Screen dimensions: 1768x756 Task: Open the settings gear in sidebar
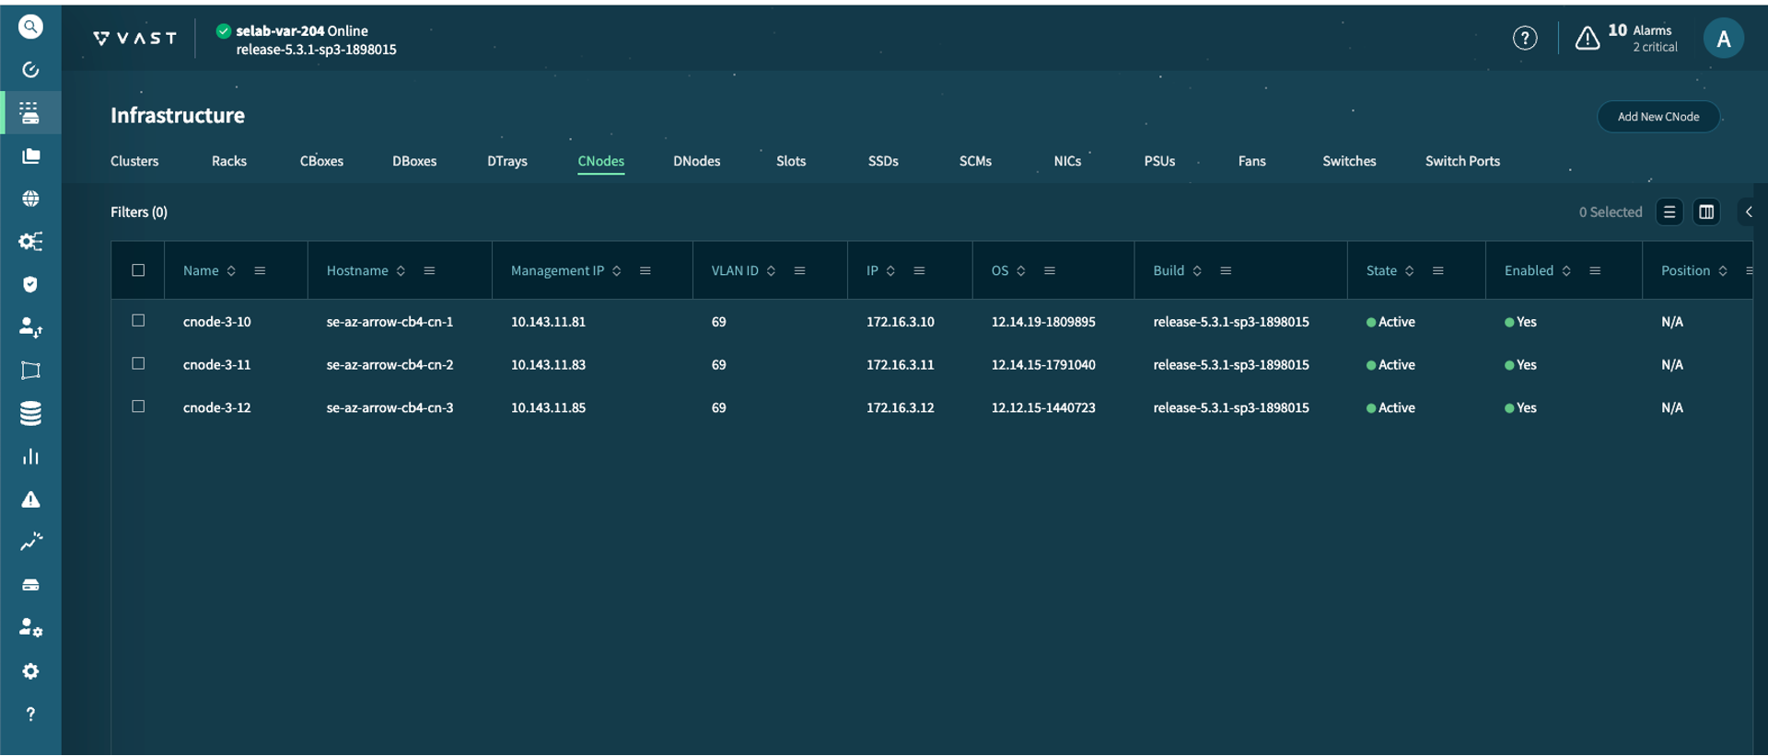pyautogui.click(x=30, y=671)
